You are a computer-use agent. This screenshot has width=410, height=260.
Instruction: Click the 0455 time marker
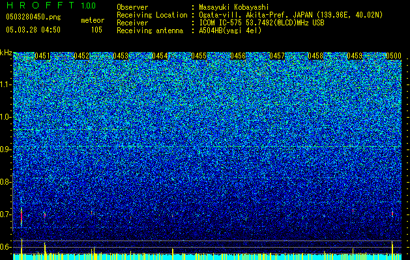pyautogui.click(x=199, y=56)
